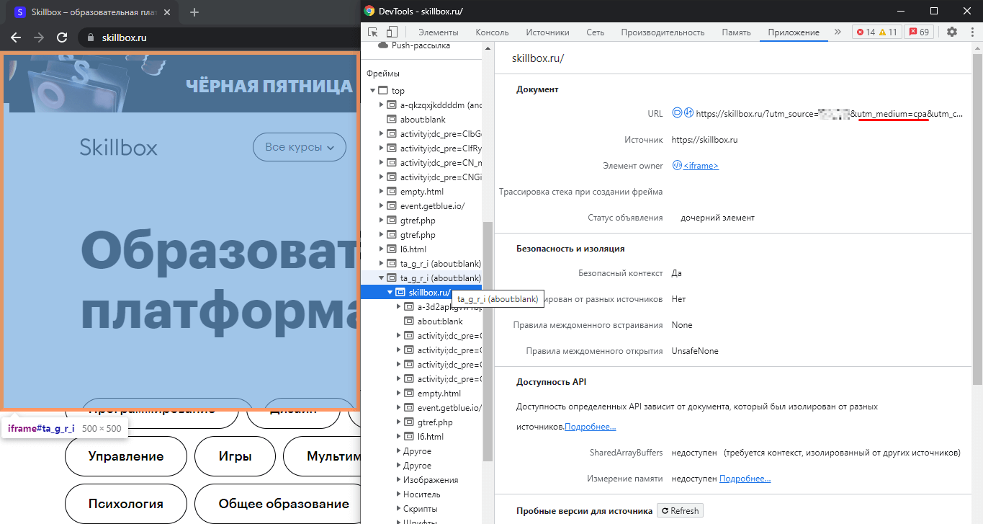983x524 pixels.
Task: Open DevTools three-dot customize menu
Action: pos(971,32)
